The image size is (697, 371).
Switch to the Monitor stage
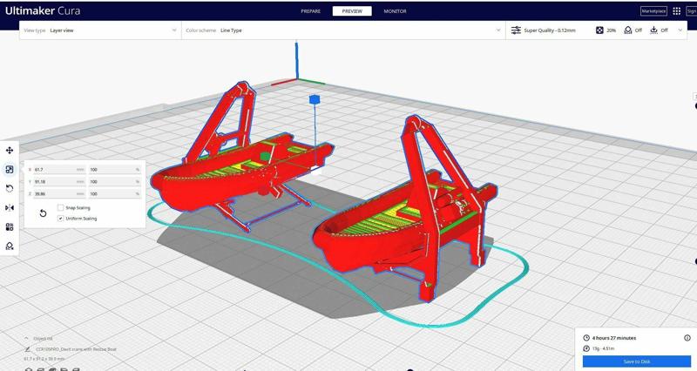point(395,11)
